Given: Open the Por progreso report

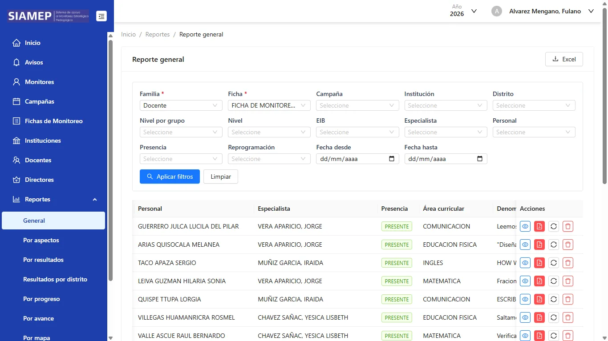Looking at the screenshot, I should (x=53, y=299).
